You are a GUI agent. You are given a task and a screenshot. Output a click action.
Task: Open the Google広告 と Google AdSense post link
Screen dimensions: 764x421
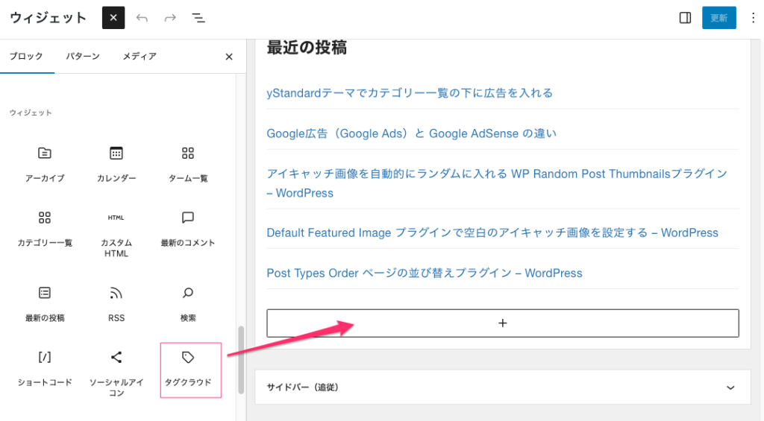point(411,133)
